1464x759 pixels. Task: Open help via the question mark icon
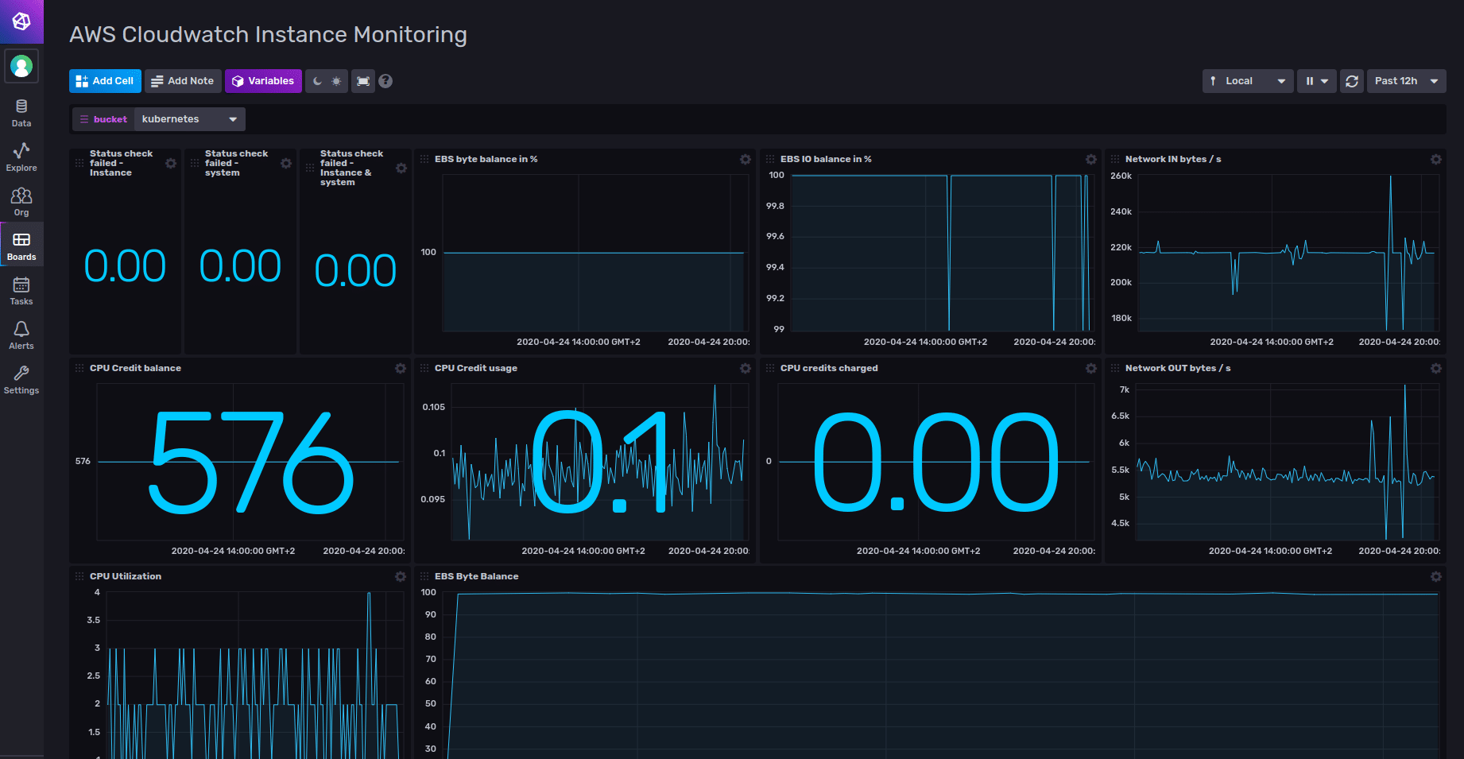tap(385, 80)
